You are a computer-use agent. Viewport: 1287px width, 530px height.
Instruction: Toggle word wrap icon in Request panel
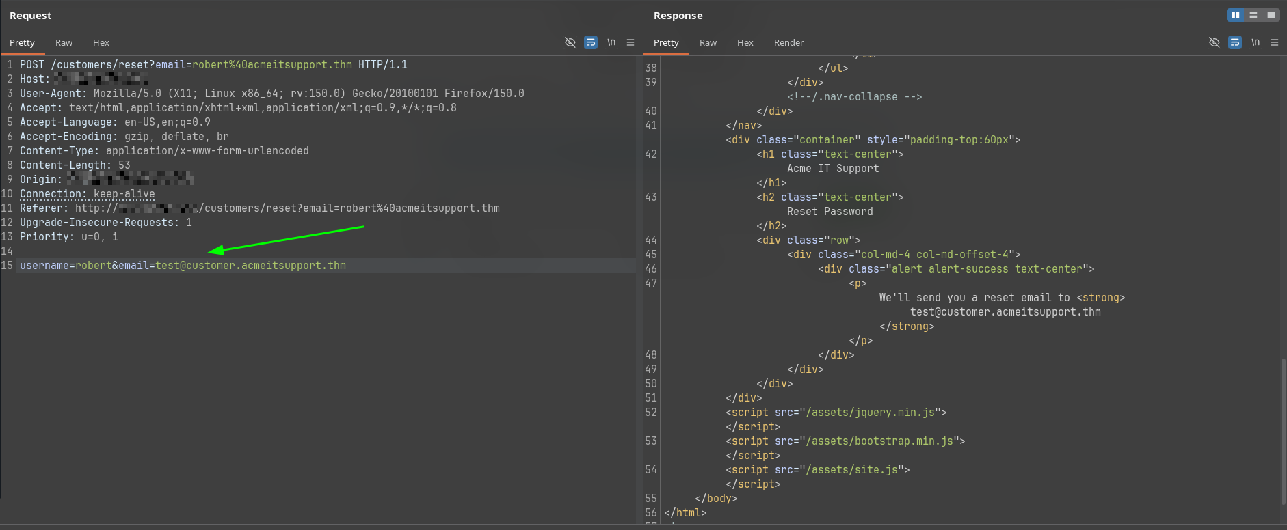591,42
